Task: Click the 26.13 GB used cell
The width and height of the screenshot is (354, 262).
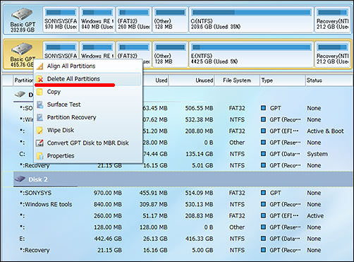Action: (155, 239)
